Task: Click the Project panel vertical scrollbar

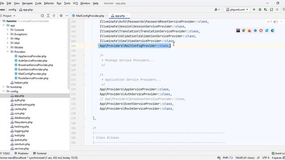Action: coord(69,54)
